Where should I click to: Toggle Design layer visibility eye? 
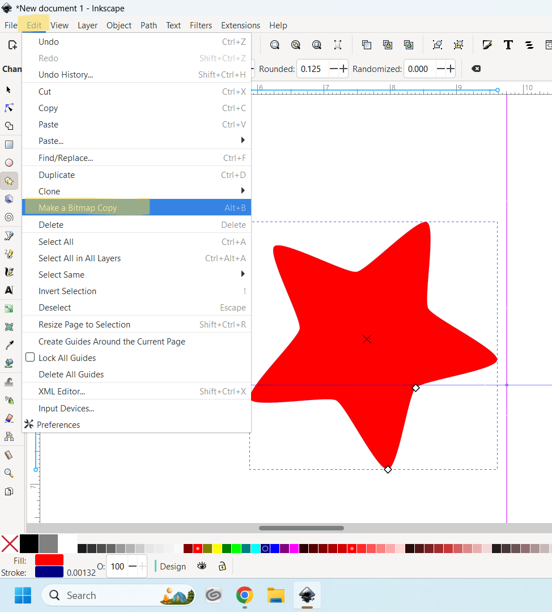(x=201, y=566)
